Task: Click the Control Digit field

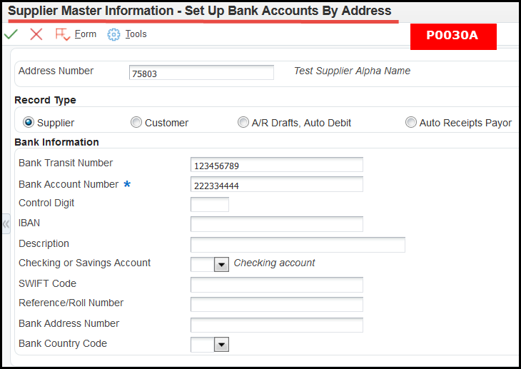Action: (210, 204)
